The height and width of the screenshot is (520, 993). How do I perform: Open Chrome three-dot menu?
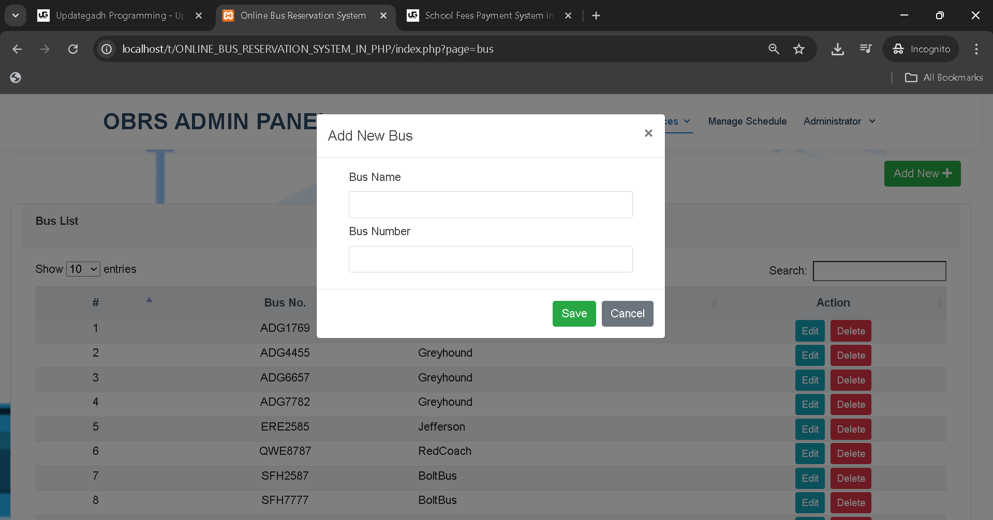tap(976, 49)
